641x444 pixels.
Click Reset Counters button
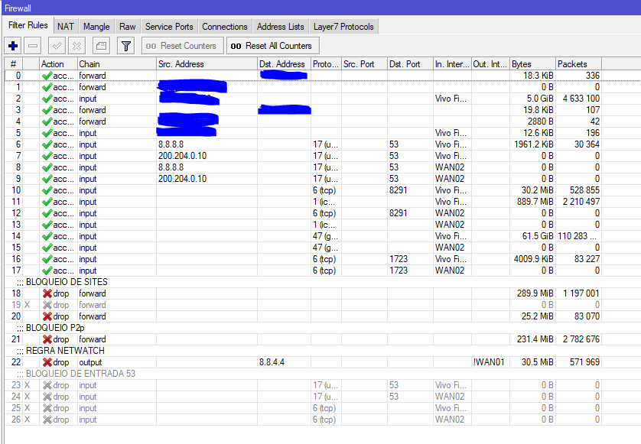(x=182, y=46)
